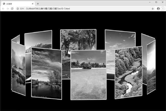The image size is (166, 111).
Task: Reload the current page
Action: coord(12,9)
